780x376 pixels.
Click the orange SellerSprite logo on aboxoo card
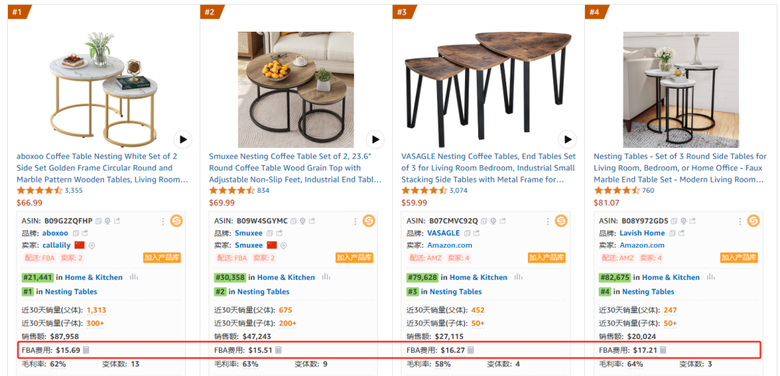click(176, 221)
